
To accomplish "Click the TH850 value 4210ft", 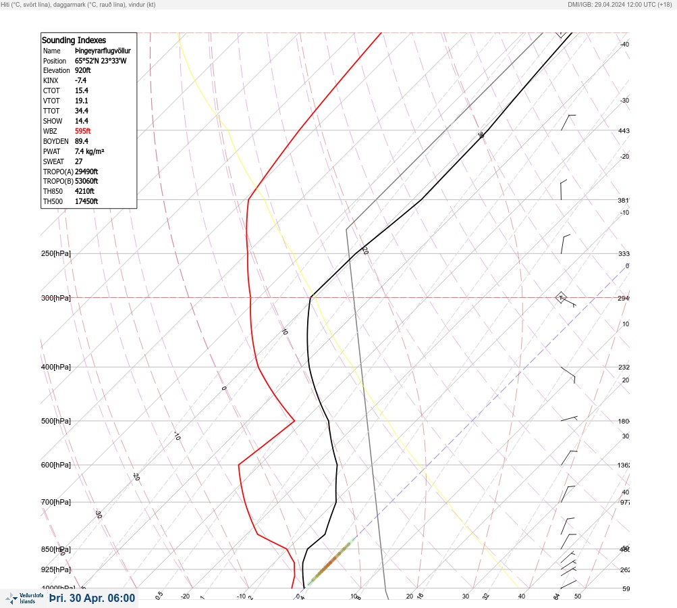I will coord(84,191).
